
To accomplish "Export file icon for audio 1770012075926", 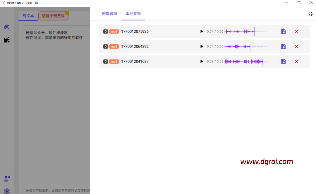I will [283, 32].
